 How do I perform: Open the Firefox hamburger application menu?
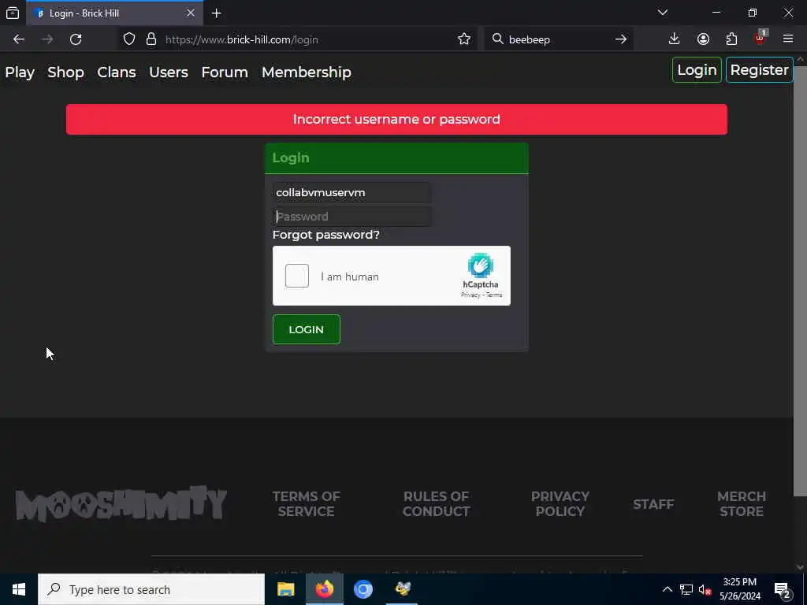[788, 39]
